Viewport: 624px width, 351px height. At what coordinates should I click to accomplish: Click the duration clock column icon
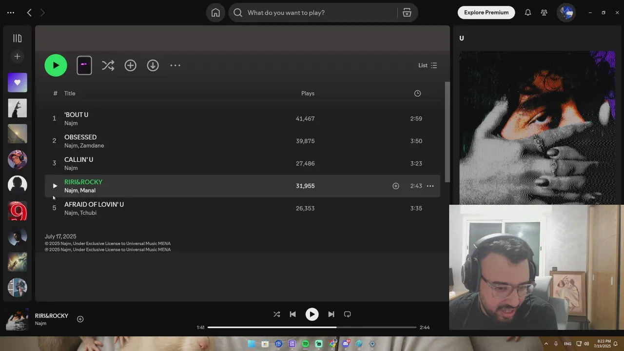click(417, 93)
